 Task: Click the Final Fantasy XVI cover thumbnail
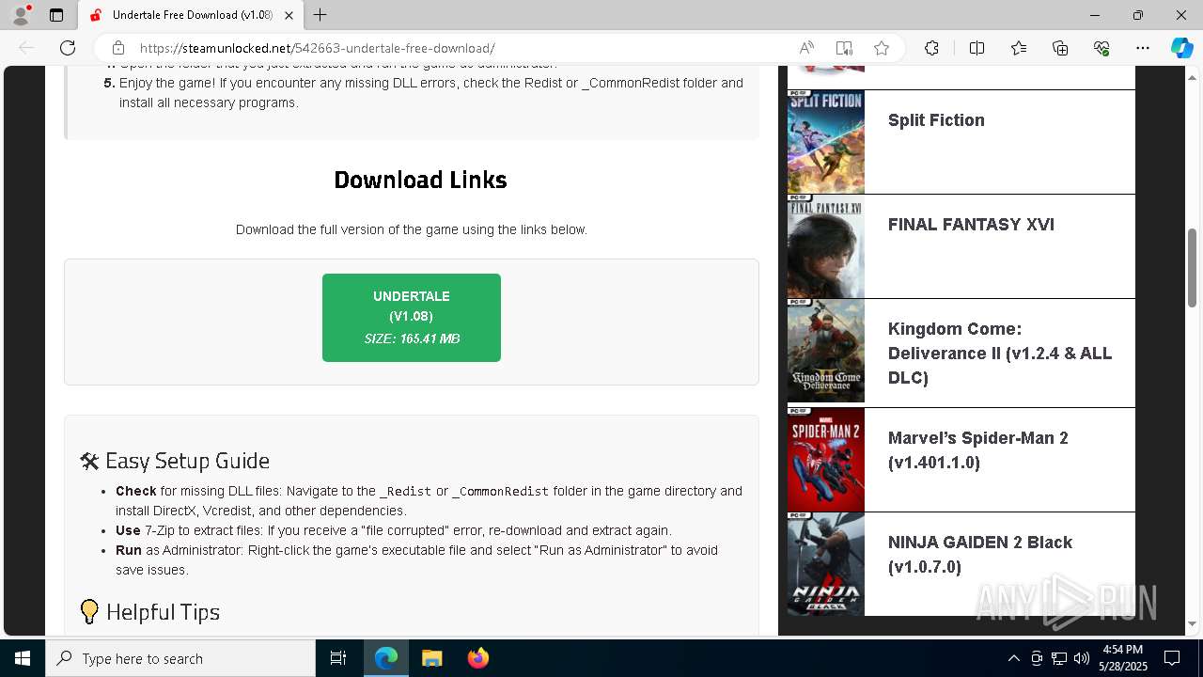(826, 246)
